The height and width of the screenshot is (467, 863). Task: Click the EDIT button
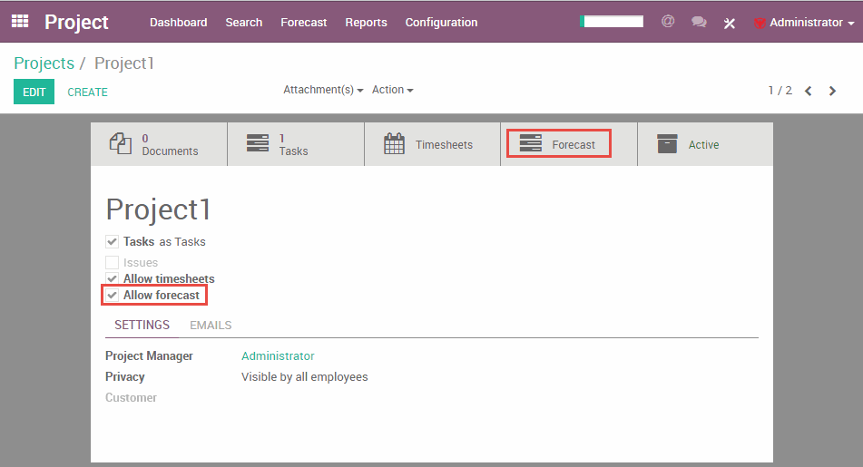(34, 92)
